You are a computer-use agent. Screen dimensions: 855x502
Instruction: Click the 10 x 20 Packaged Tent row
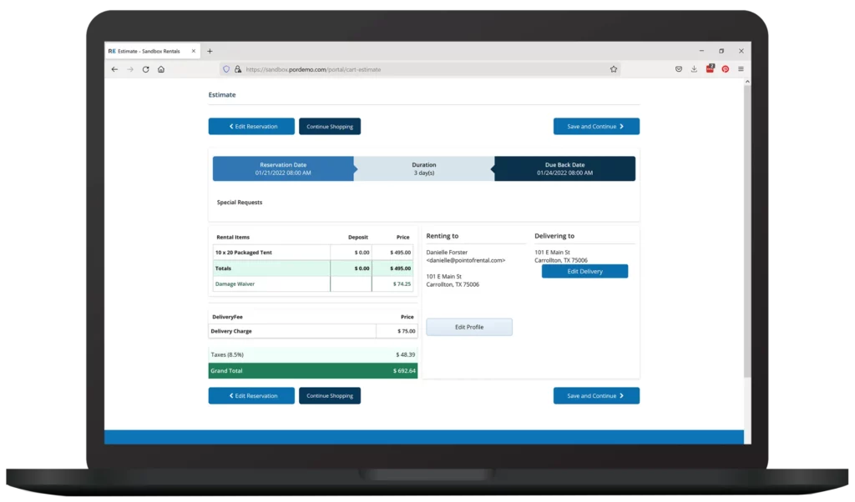[312, 253]
